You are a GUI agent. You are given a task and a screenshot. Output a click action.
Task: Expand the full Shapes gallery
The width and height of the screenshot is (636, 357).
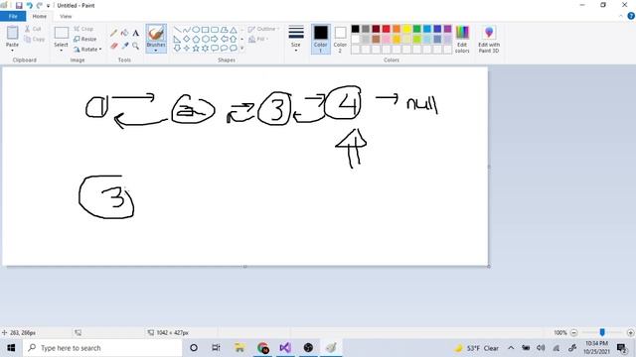click(242, 49)
